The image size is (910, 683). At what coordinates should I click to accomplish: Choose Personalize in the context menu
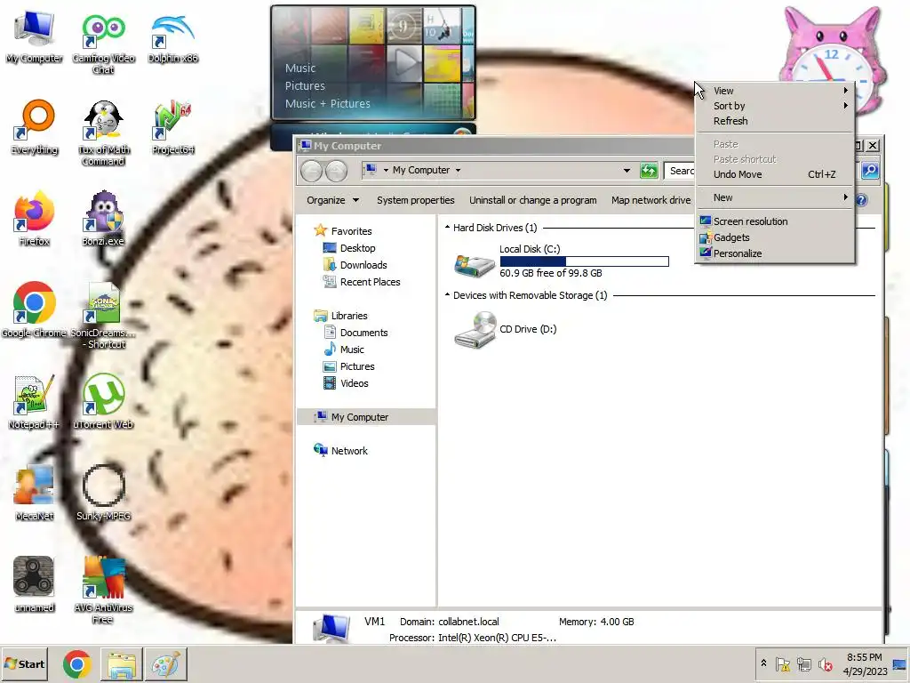click(x=775, y=253)
